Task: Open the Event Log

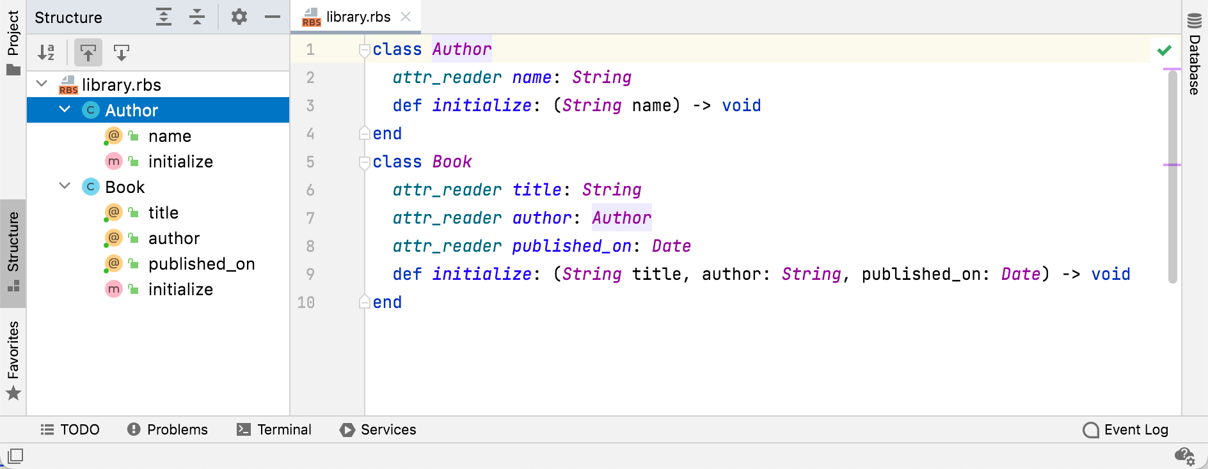Action: click(x=1126, y=429)
